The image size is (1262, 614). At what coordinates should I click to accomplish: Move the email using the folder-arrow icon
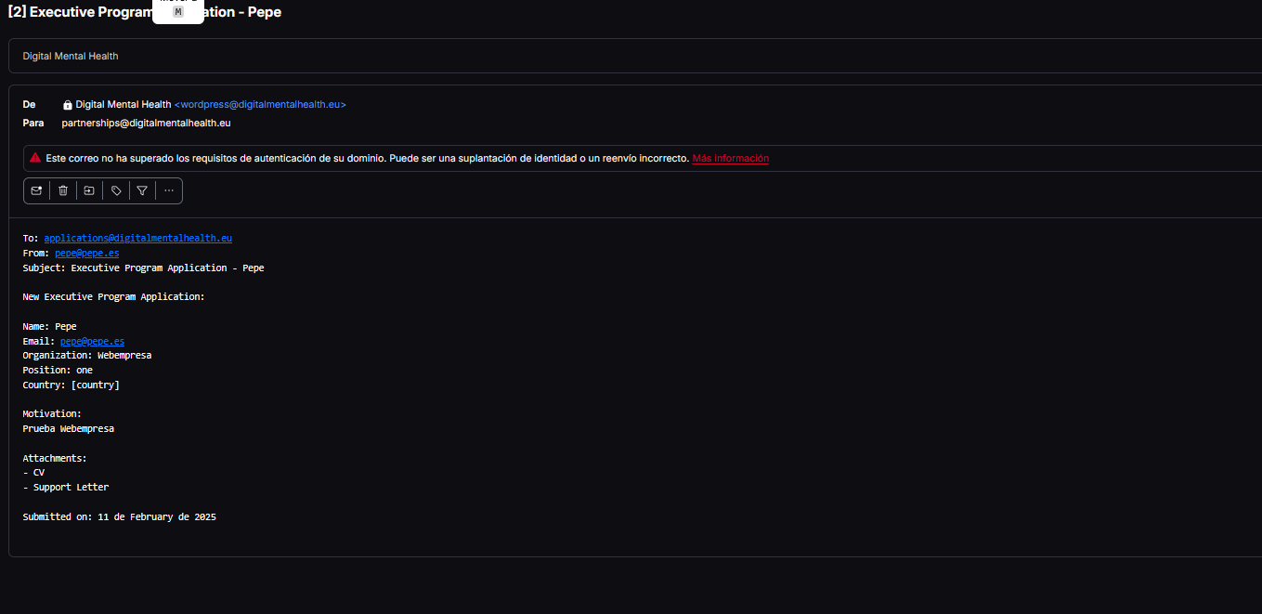[x=89, y=190]
